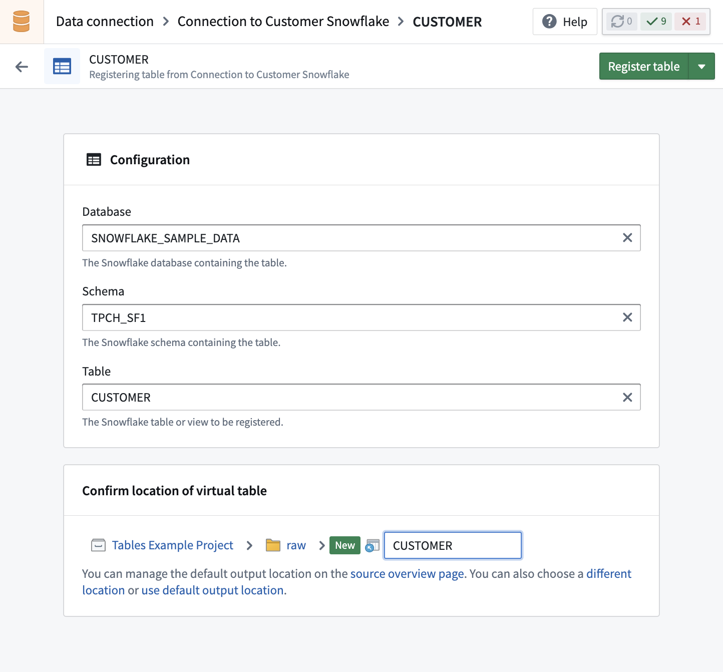
Task: Click the green checkmark counter showing 9
Action: tap(656, 22)
